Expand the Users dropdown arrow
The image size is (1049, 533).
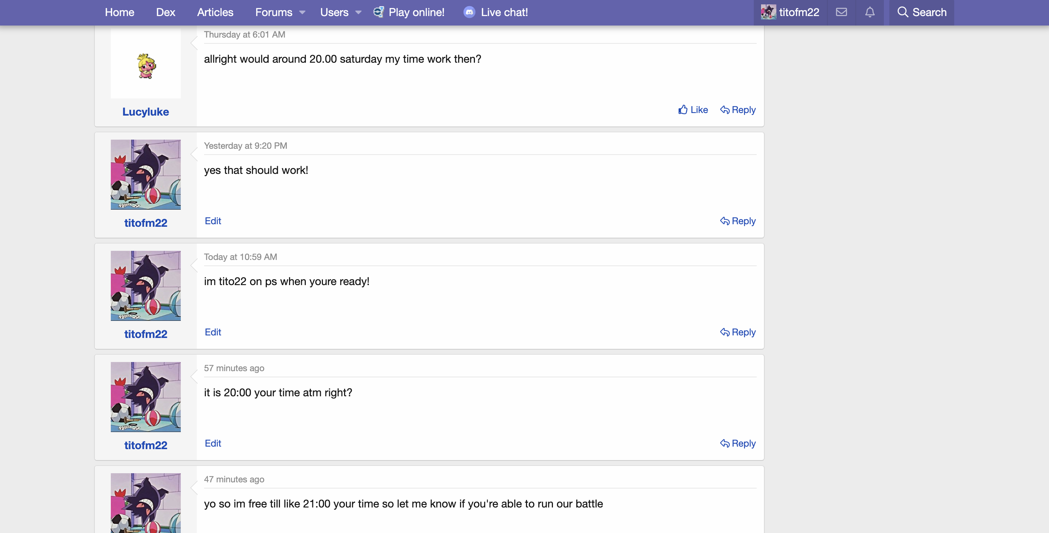click(x=358, y=13)
